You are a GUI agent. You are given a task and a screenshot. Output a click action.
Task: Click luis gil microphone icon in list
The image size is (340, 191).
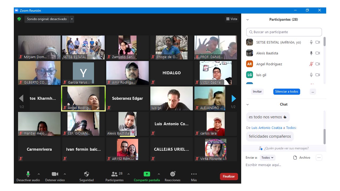[311, 75]
